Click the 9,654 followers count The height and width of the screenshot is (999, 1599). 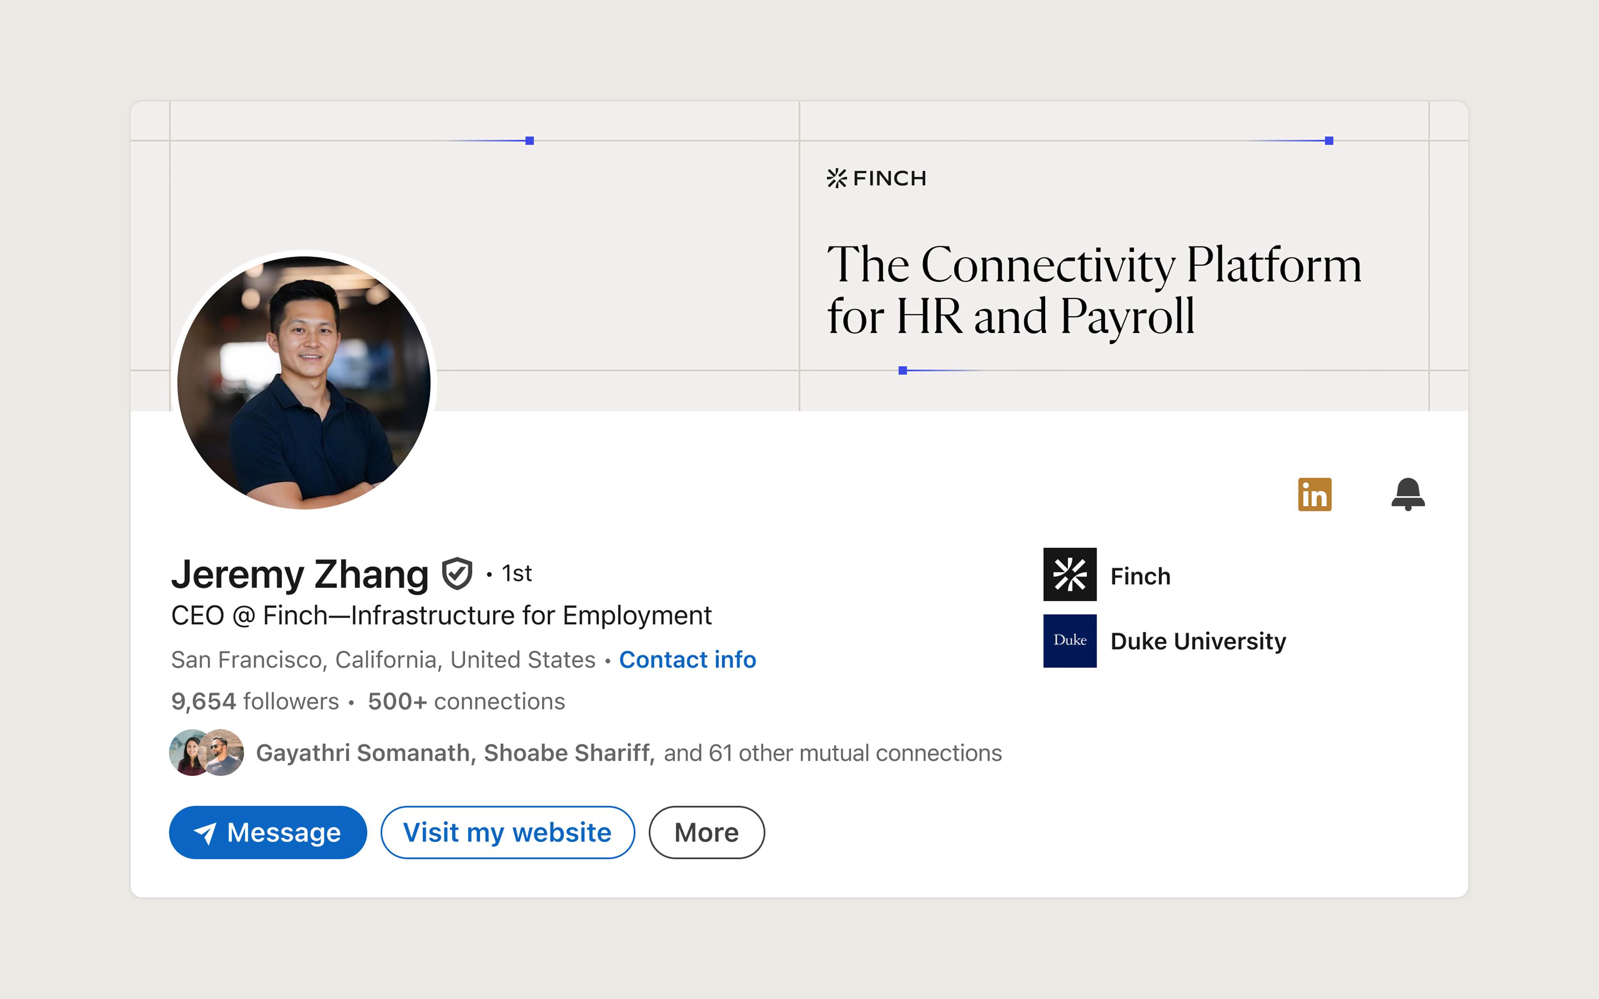pos(255,701)
